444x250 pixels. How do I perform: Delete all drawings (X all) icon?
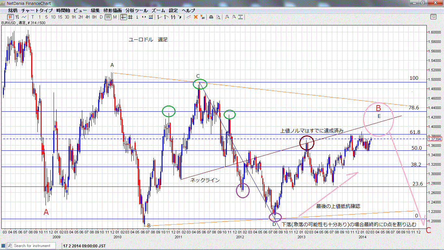tap(202, 17)
